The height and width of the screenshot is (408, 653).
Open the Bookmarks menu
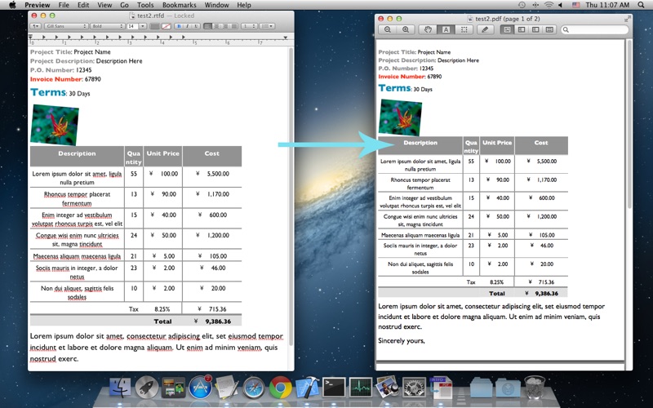179,5
